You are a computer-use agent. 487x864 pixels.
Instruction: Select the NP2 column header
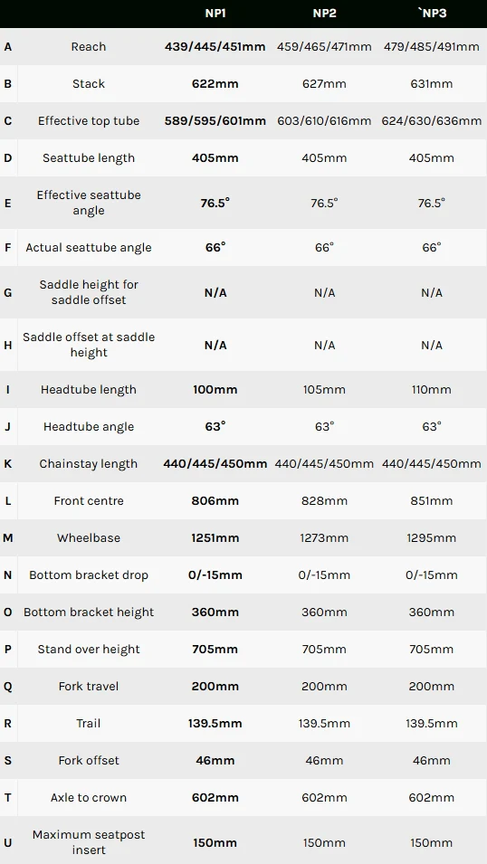pos(324,14)
